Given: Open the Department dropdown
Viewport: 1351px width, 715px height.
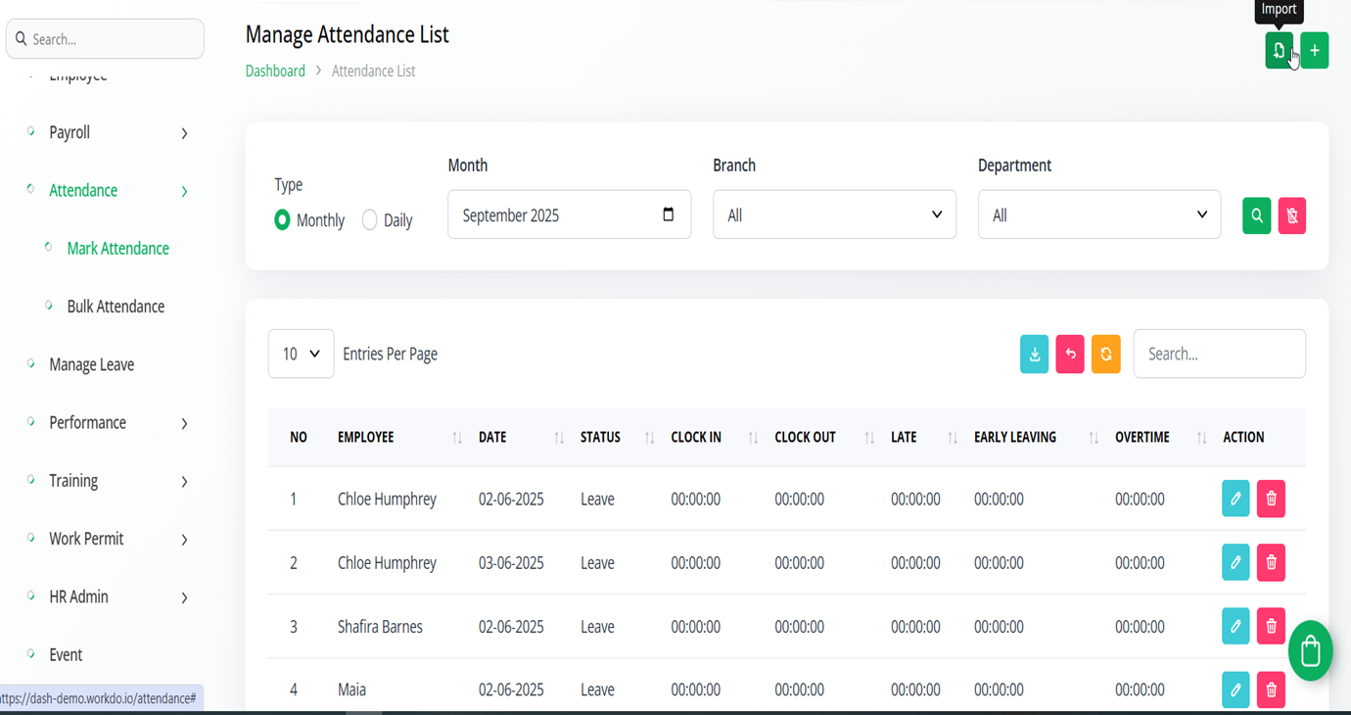Looking at the screenshot, I should (1098, 215).
